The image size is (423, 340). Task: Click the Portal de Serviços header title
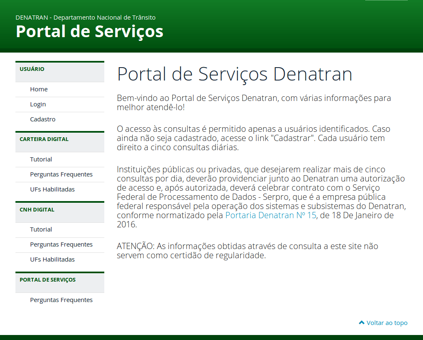pyautogui.click(x=90, y=32)
